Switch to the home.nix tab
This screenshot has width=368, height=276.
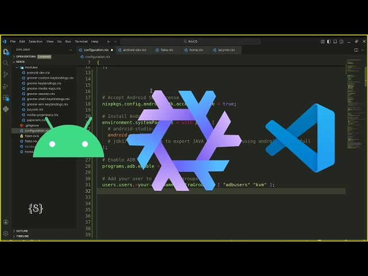click(x=196, y=50)
